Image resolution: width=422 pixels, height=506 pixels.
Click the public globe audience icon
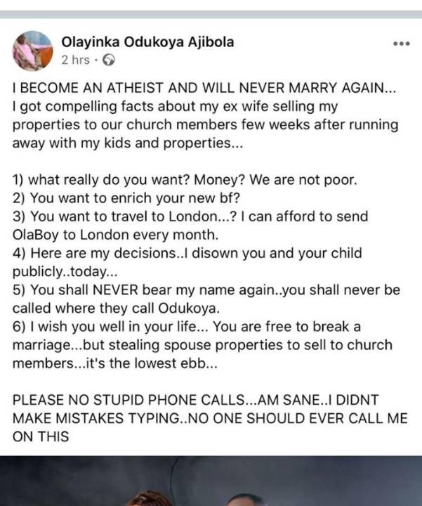pos(108,60)
